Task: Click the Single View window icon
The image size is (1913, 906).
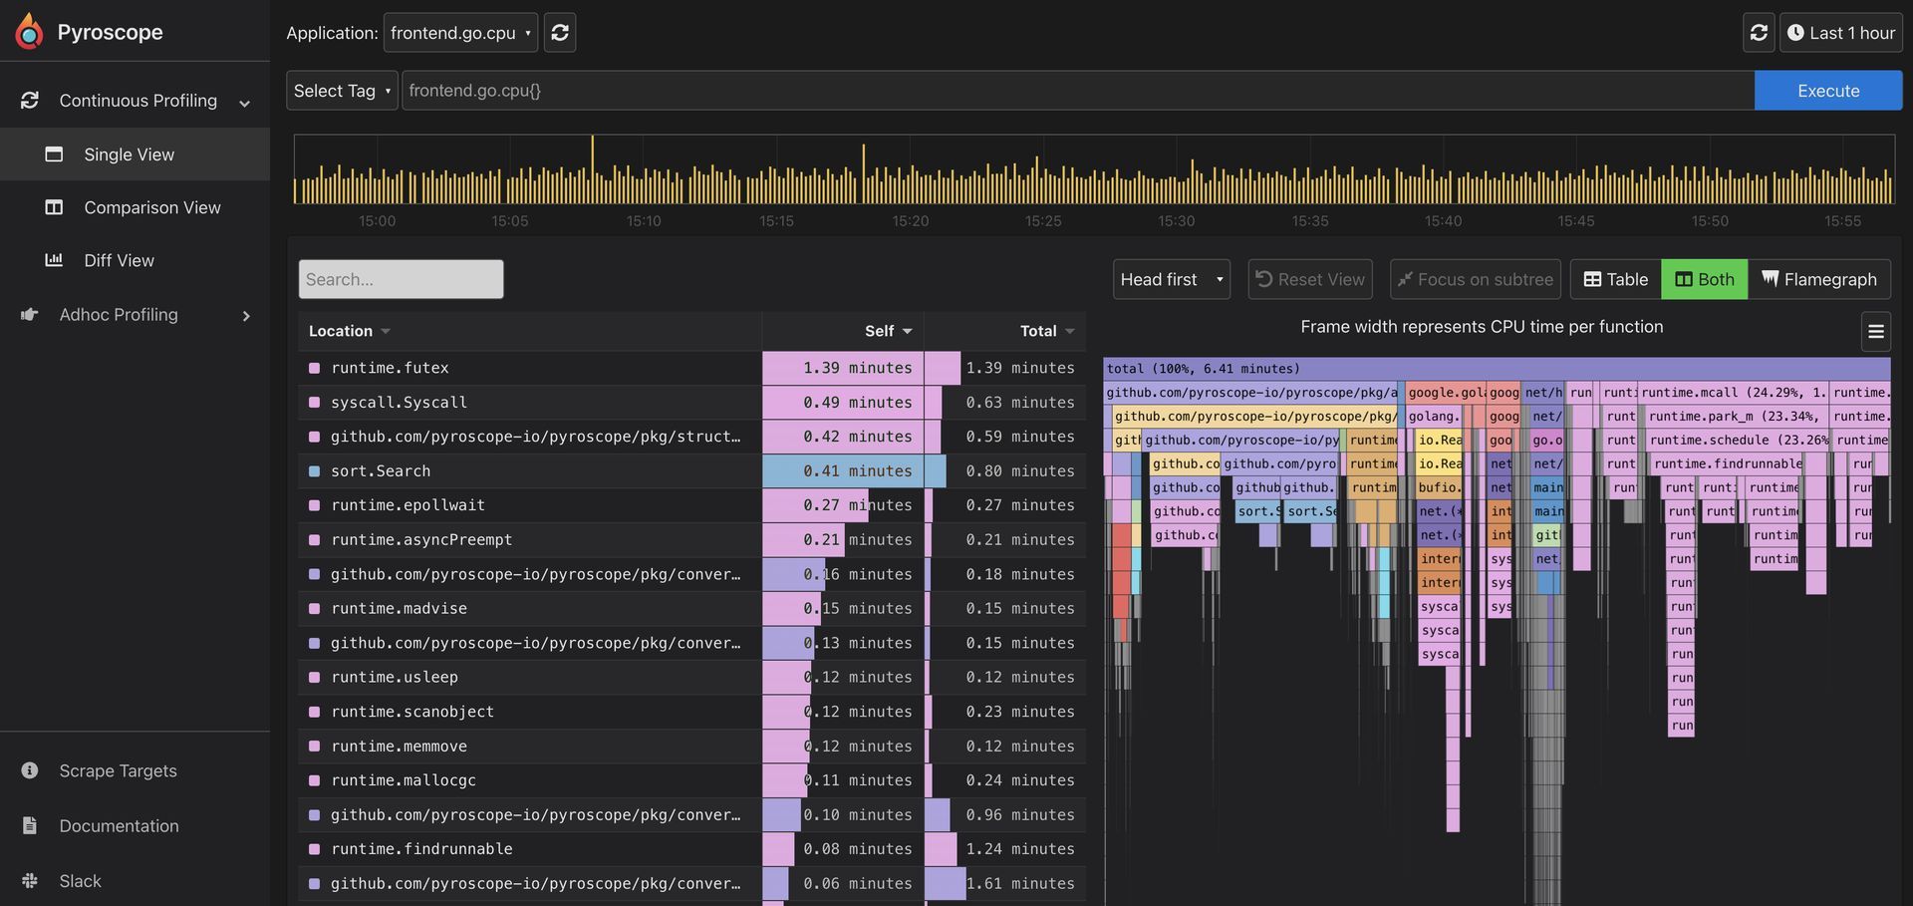Action: click(54, 154)
